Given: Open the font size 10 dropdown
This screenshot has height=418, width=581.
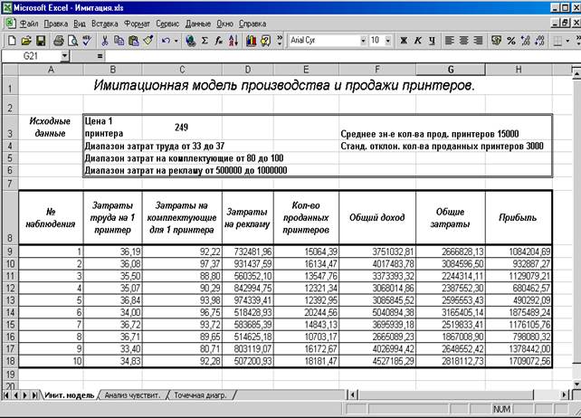Looking at the screenshot, I should point(388,41).
